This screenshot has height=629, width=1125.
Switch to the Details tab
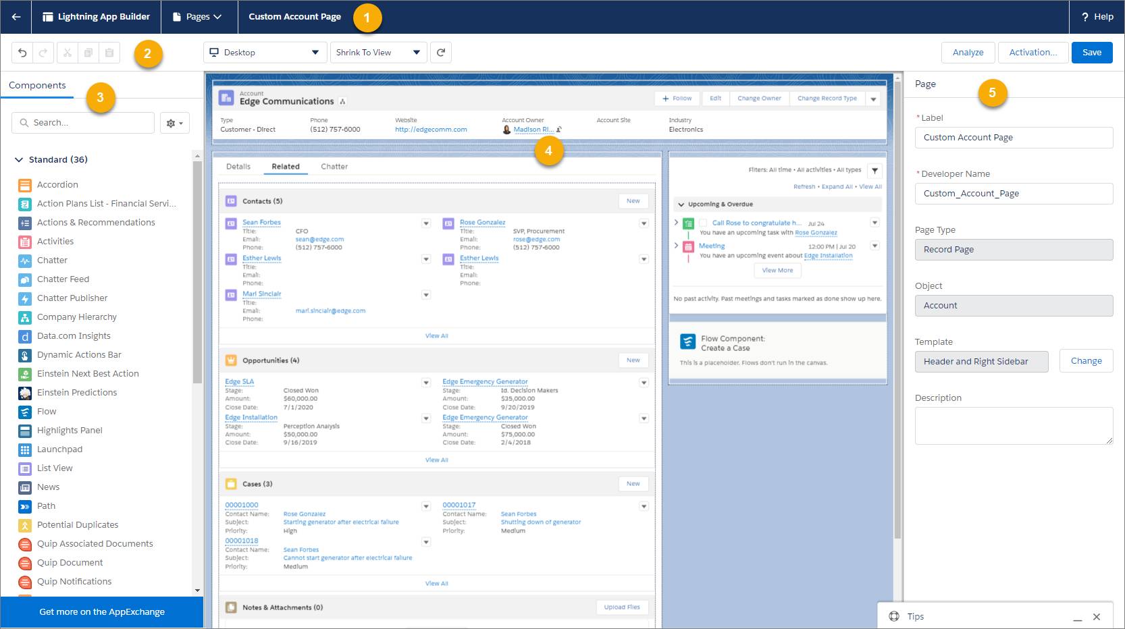(238, 167)
